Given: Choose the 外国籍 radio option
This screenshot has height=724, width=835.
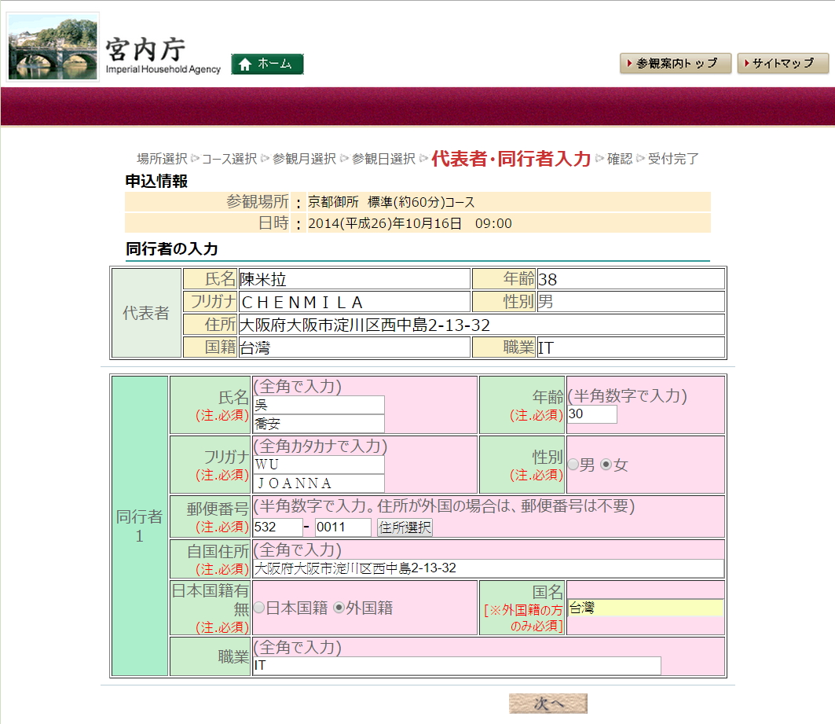Looking at the screenshot, I should click(339, 608).
